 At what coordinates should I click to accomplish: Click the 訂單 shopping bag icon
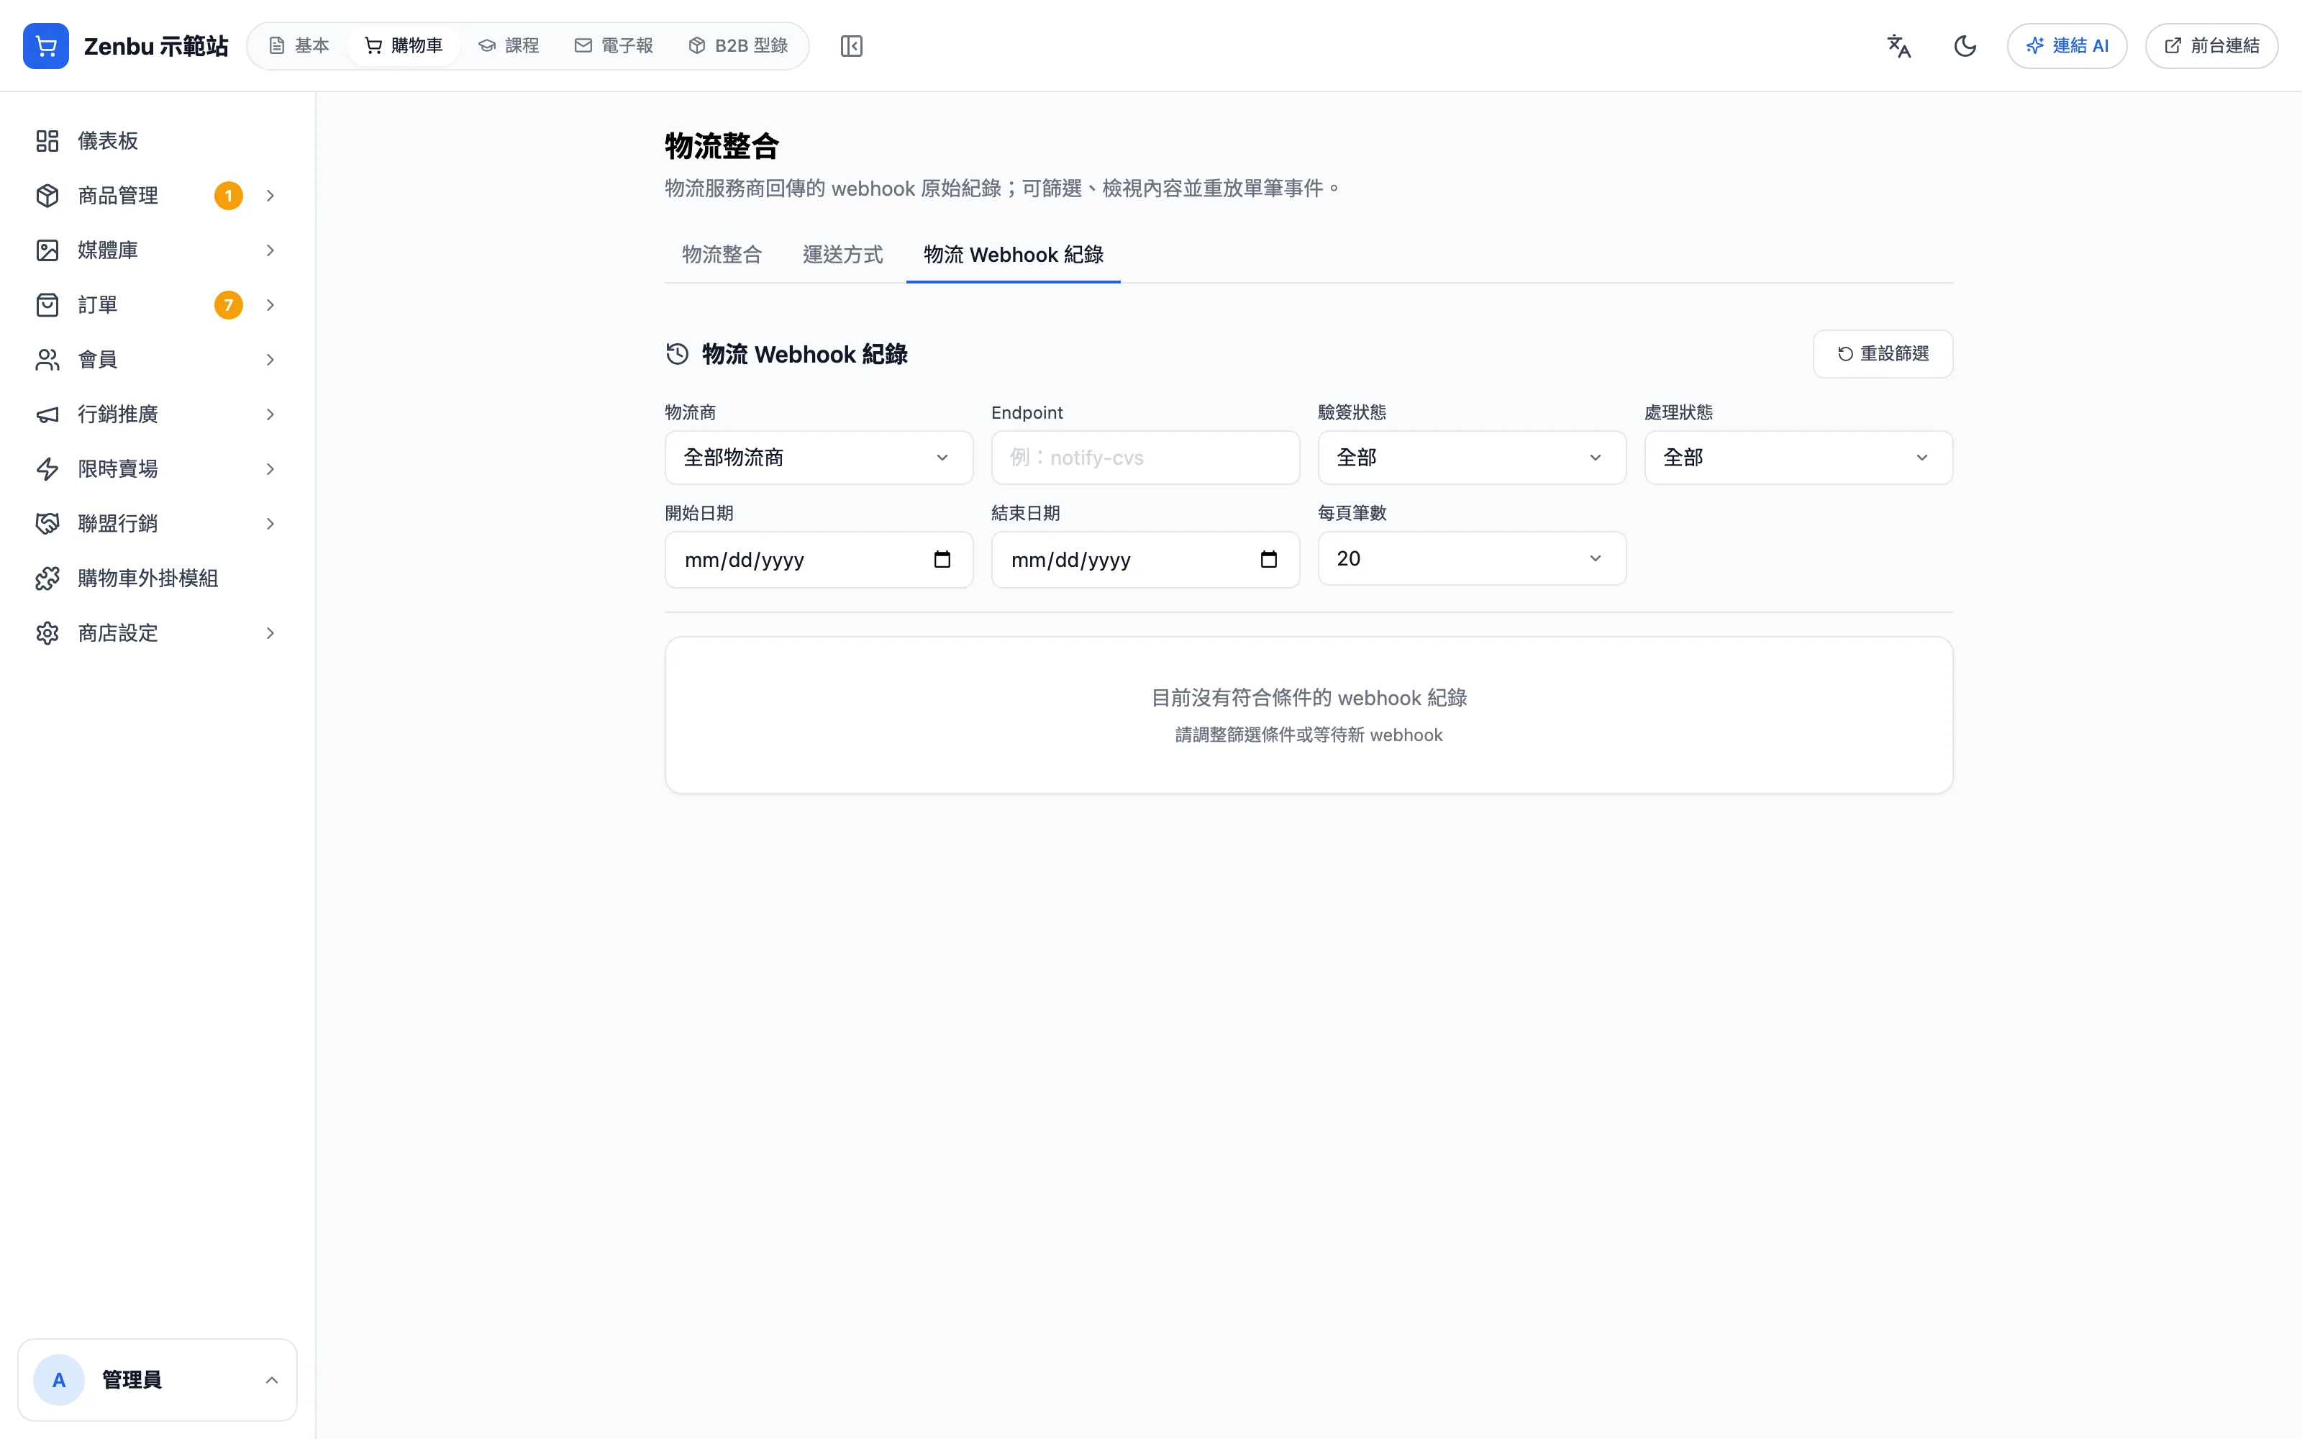(47, 304)
